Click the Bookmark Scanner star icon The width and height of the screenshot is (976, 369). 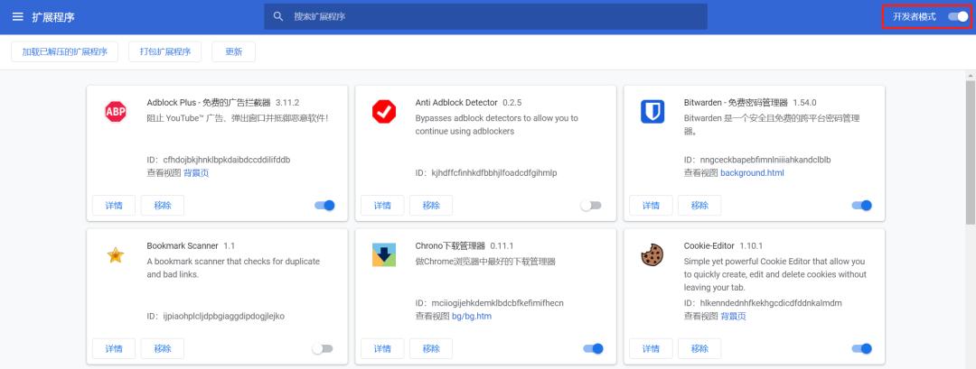pyautogui.click(x=115, y=254)
